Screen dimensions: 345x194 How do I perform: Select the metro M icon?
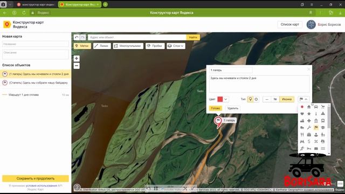coord(302,141)
